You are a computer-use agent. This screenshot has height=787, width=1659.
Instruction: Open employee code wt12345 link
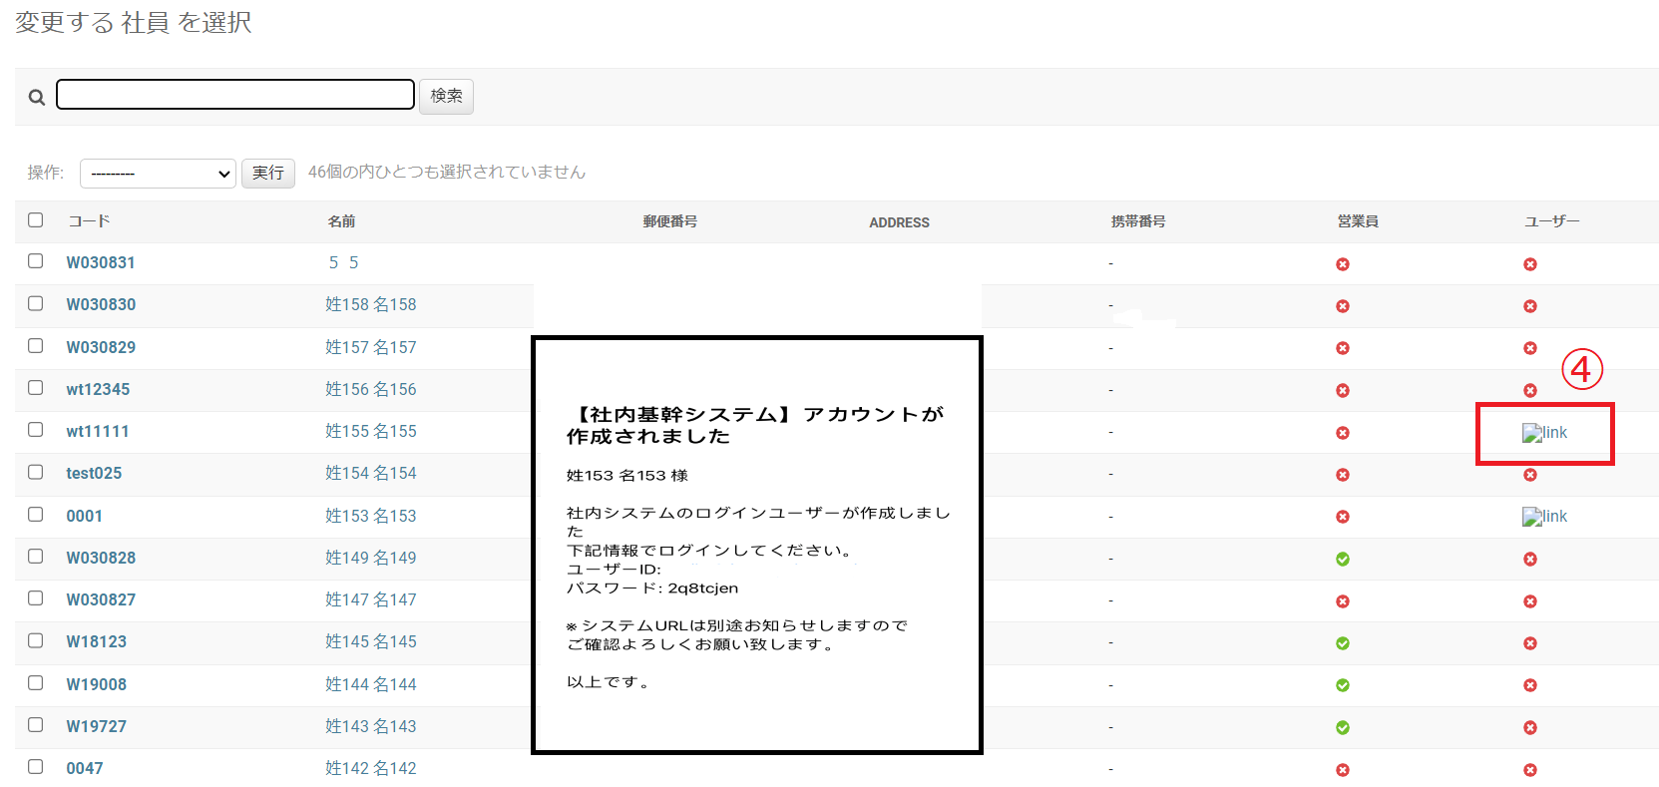tap(98, 389)
